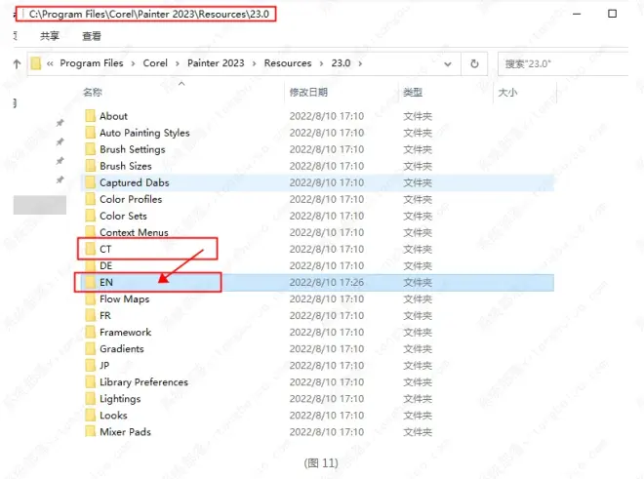Expand hidden path with double chevron
Viewport: 644px width, 479px height.
[50, 63]
